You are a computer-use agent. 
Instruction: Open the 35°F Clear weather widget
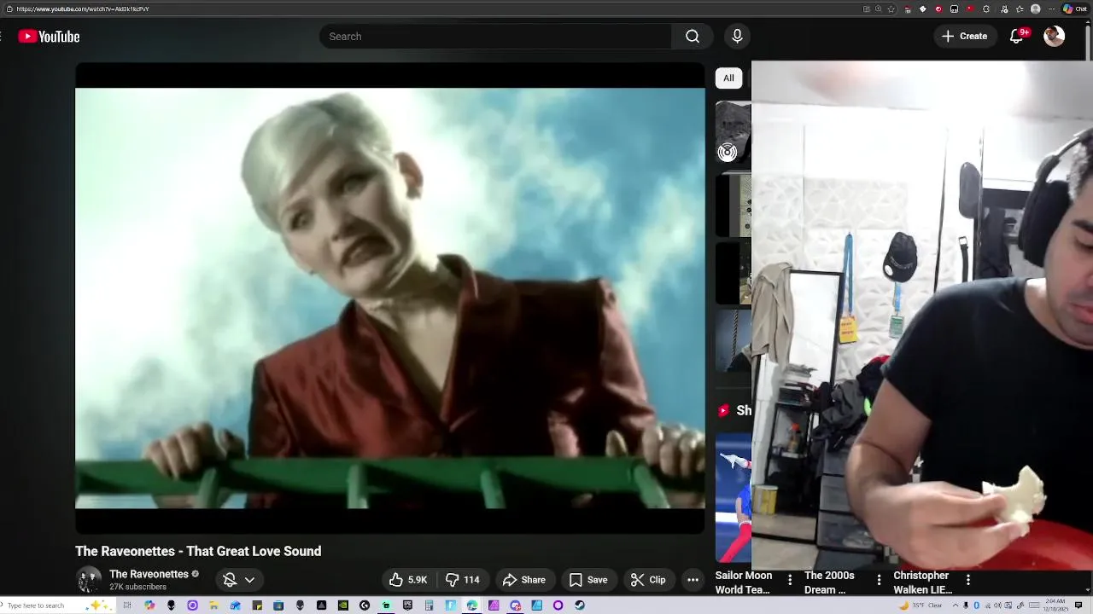pyautogui.click(x=921, y=605)
